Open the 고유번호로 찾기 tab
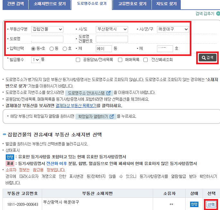This screenshot has width=220, height=210. [132, 4]
